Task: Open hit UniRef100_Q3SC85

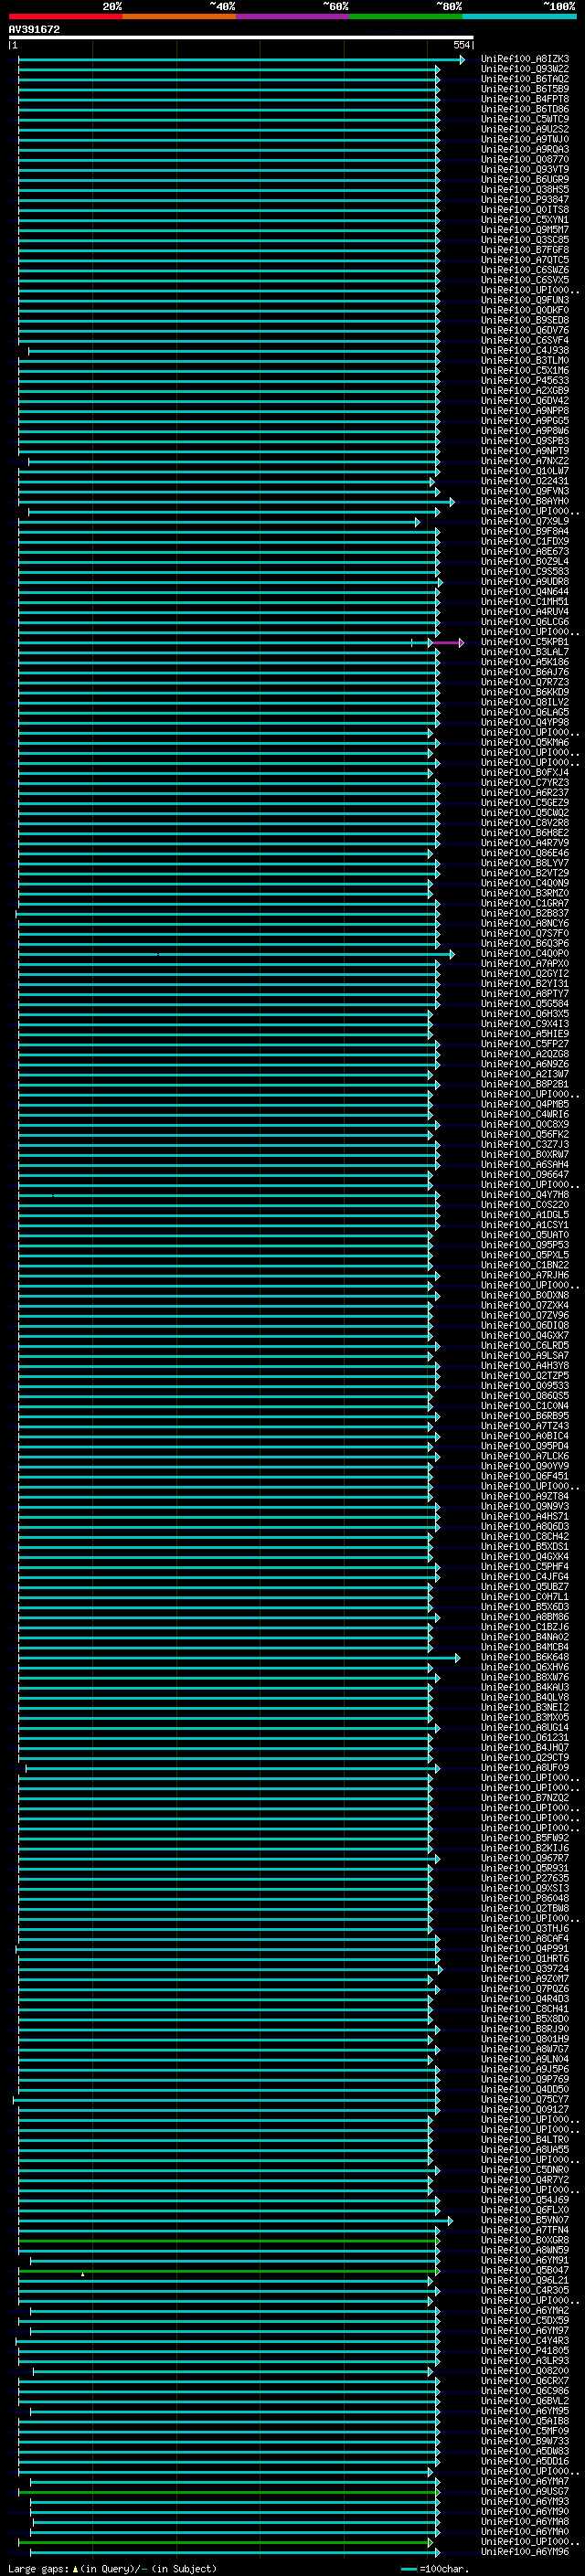Action: click(525, 240)
